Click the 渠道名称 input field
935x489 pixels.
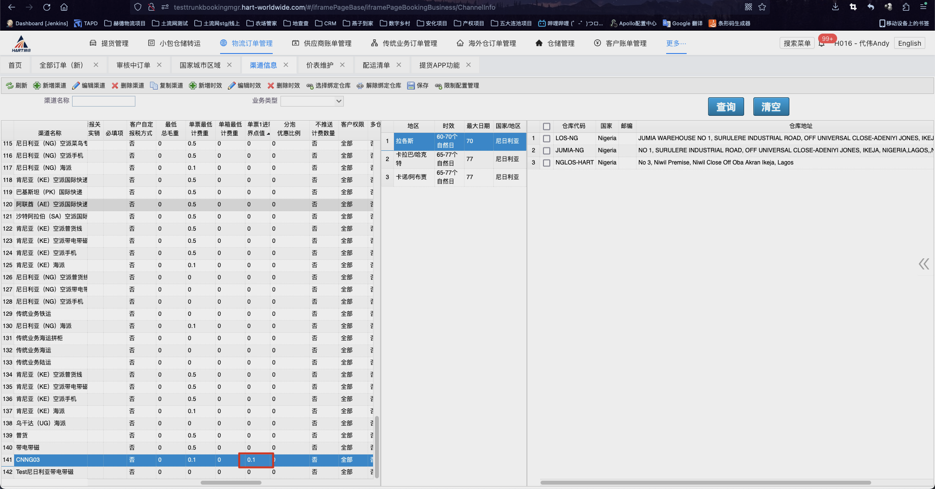104,101
